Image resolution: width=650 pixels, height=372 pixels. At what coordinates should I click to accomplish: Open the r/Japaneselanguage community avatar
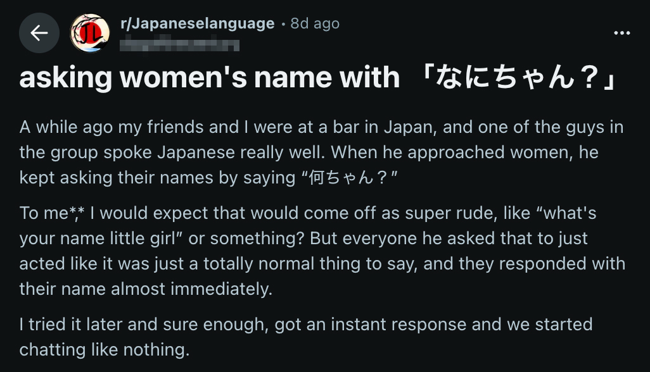90,33
